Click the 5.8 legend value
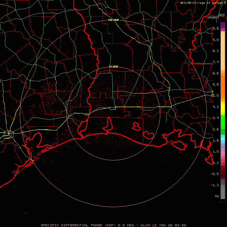The image size is (227, 227). (216, 84)
